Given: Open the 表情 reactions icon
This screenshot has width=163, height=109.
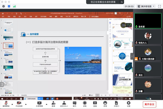Looking at the screenshot, I should 105,103.
